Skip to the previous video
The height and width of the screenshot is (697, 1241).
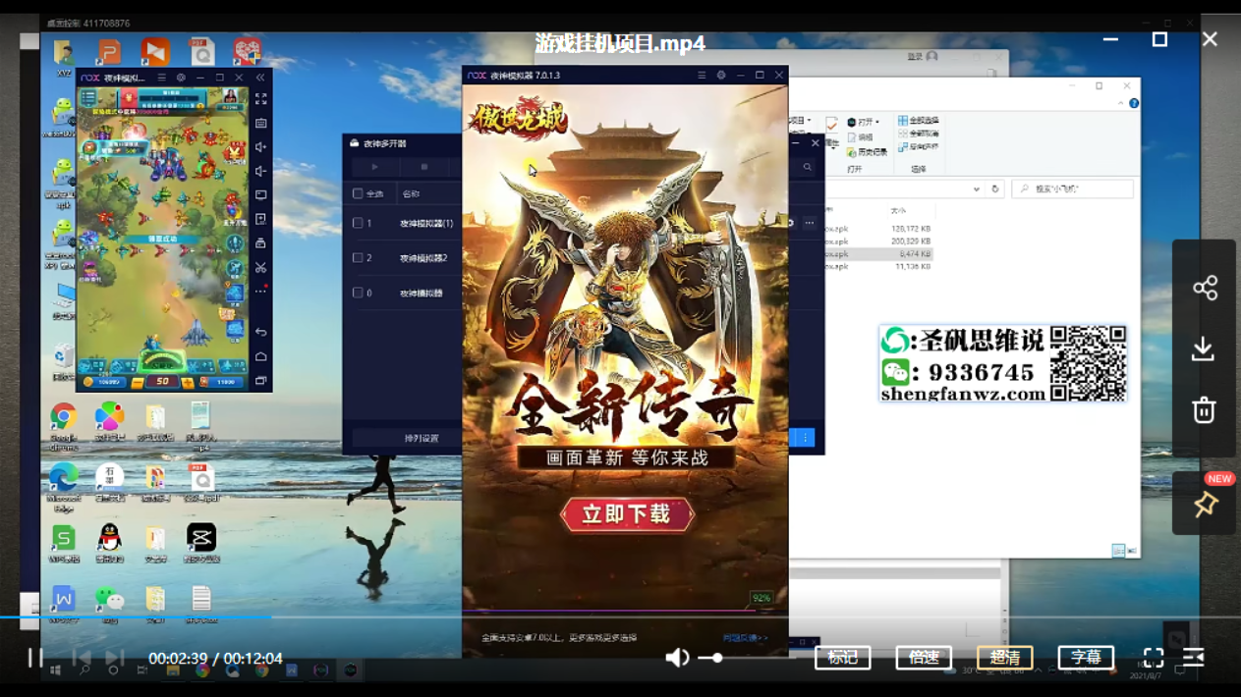pos(83,658)
